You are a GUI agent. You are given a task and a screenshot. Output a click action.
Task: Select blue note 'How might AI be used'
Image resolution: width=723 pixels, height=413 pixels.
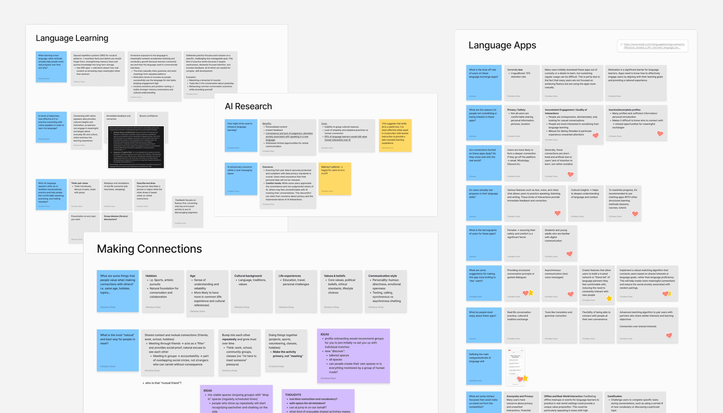(x=241, y=135)
